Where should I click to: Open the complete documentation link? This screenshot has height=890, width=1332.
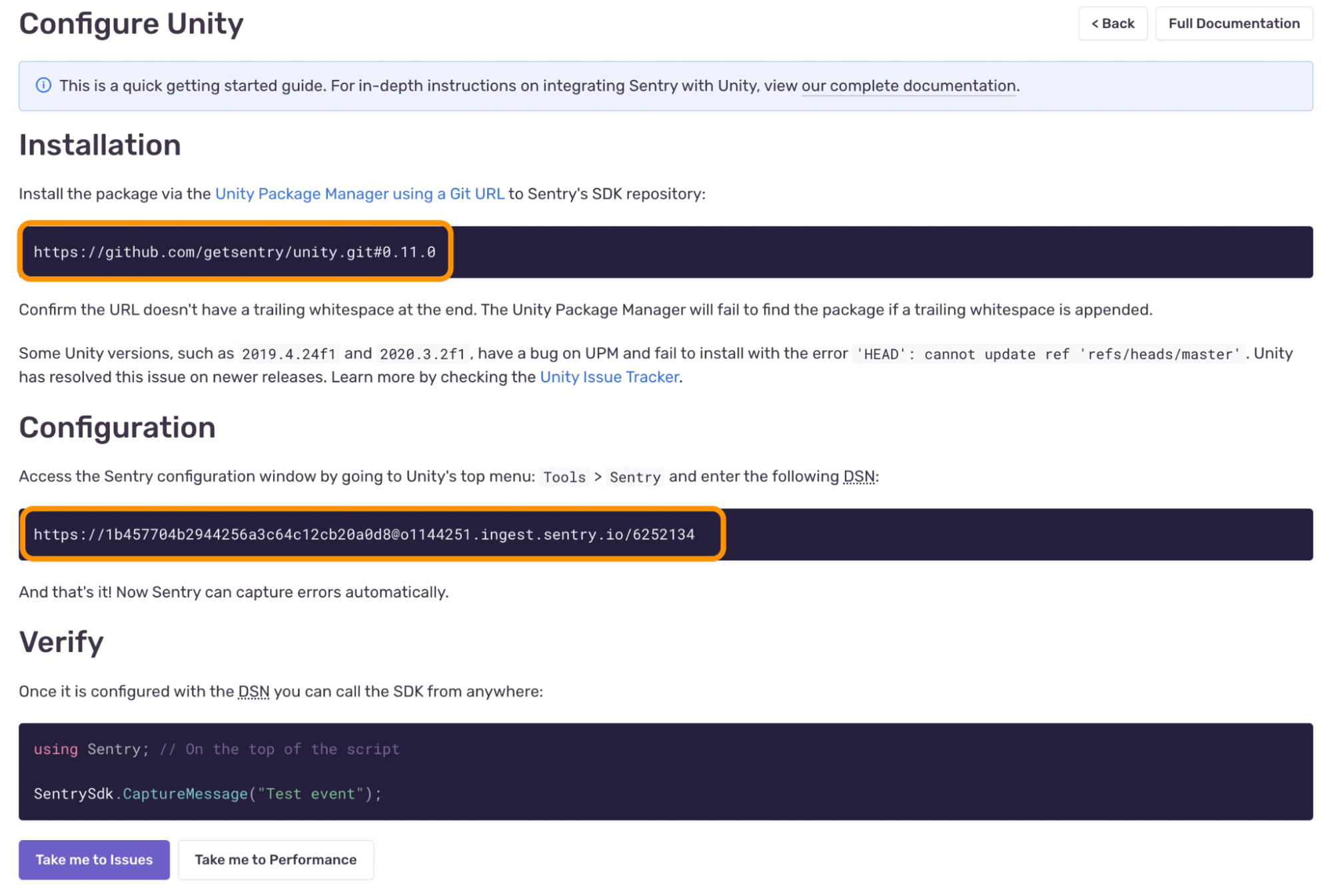coord(909,86)
